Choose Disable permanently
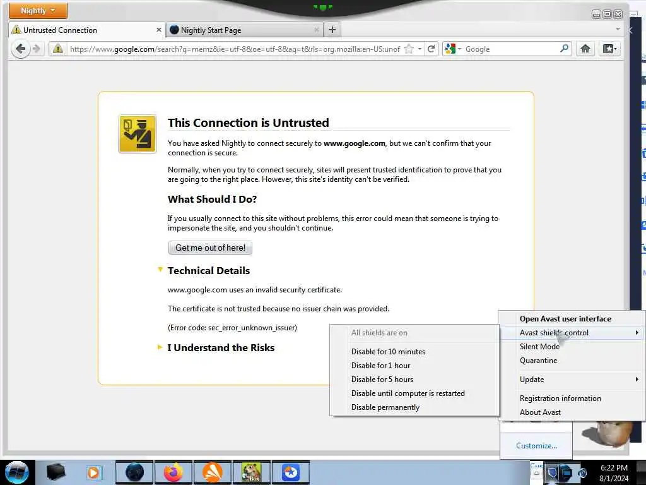 click(x=414, y=407)
